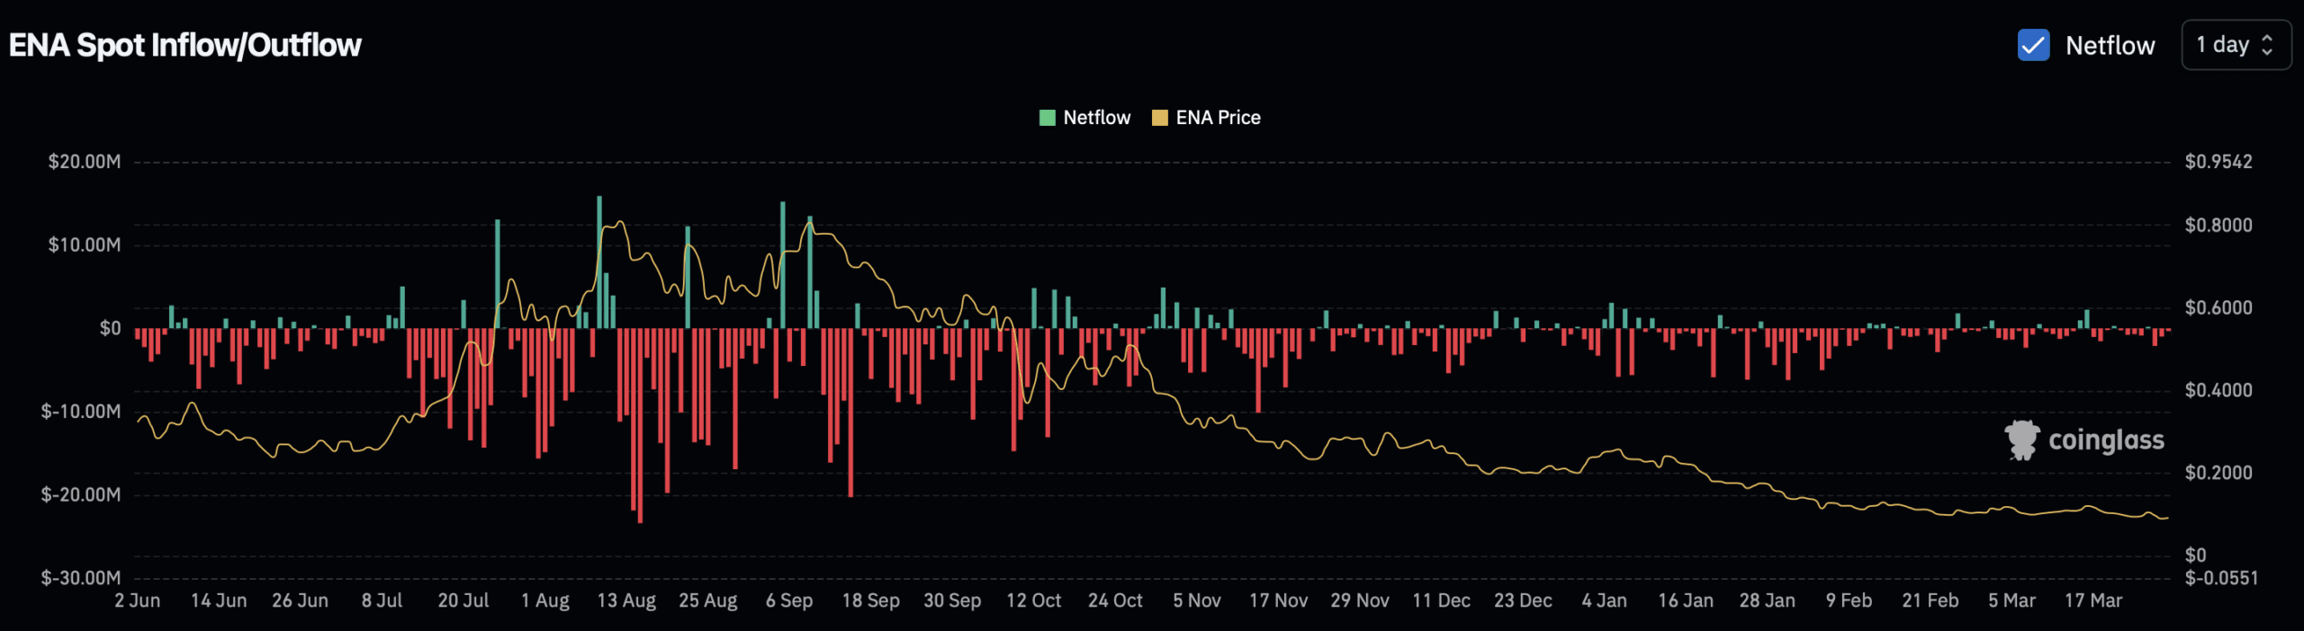Click the $0.2000 right price axis label
Screen dimensions: 2304x631
(x=2218, y=473)
